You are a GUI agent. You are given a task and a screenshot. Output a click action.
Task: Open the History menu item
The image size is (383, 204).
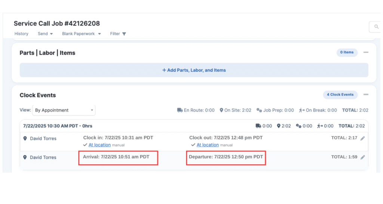tap(21, 34)
